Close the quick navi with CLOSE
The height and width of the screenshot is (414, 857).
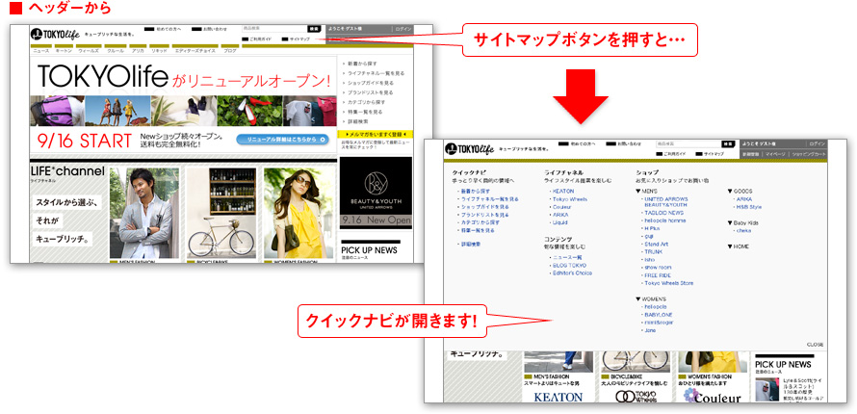click(815, 344)
